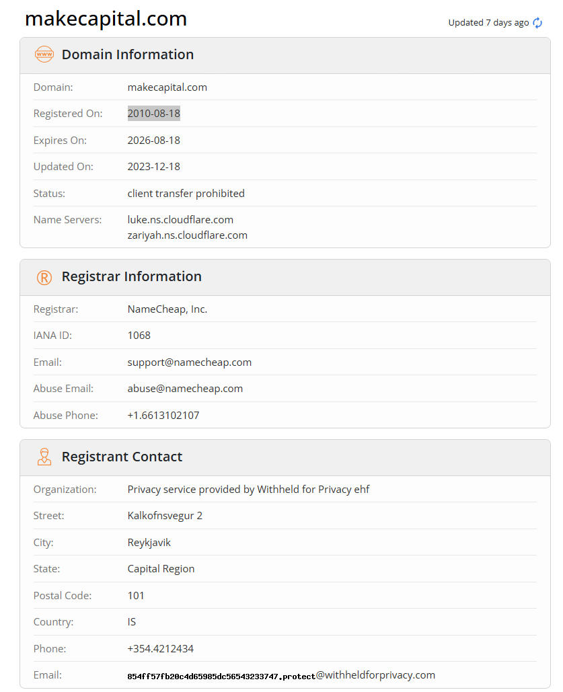563x692 pixels.
Task: Click support@namecheap.com email address
Action: click(x=190, y=362)
